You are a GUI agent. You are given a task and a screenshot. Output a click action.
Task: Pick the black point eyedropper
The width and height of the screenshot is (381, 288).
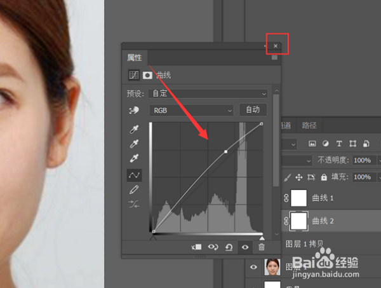[x=134, y=130]
